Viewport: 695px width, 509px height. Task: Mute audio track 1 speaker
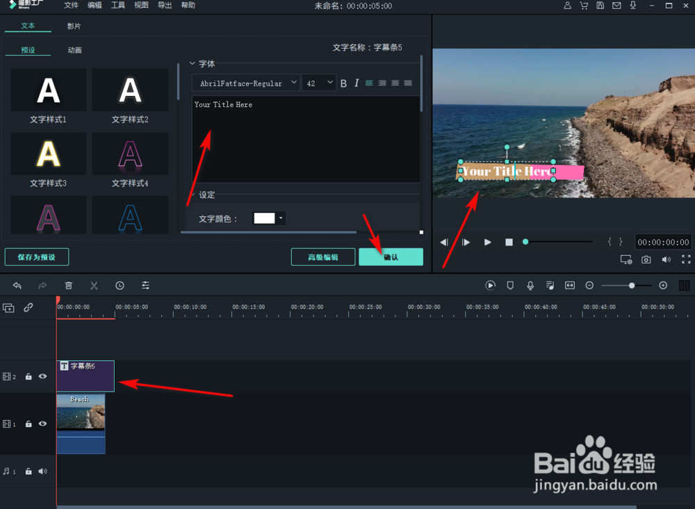click(x=42, y=471)
